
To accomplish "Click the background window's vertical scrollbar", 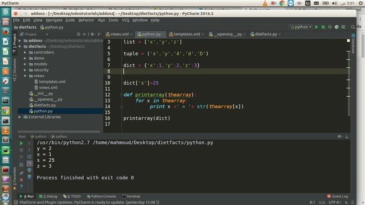I will (x=363, y=46).
